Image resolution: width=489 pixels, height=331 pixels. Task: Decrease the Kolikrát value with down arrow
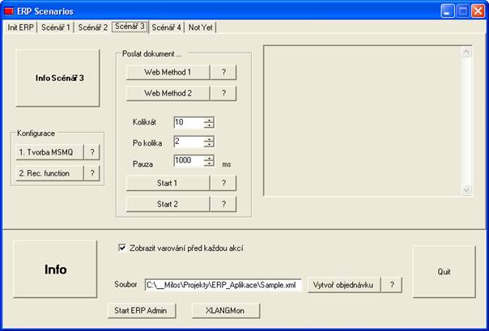[x=209, y=125]
